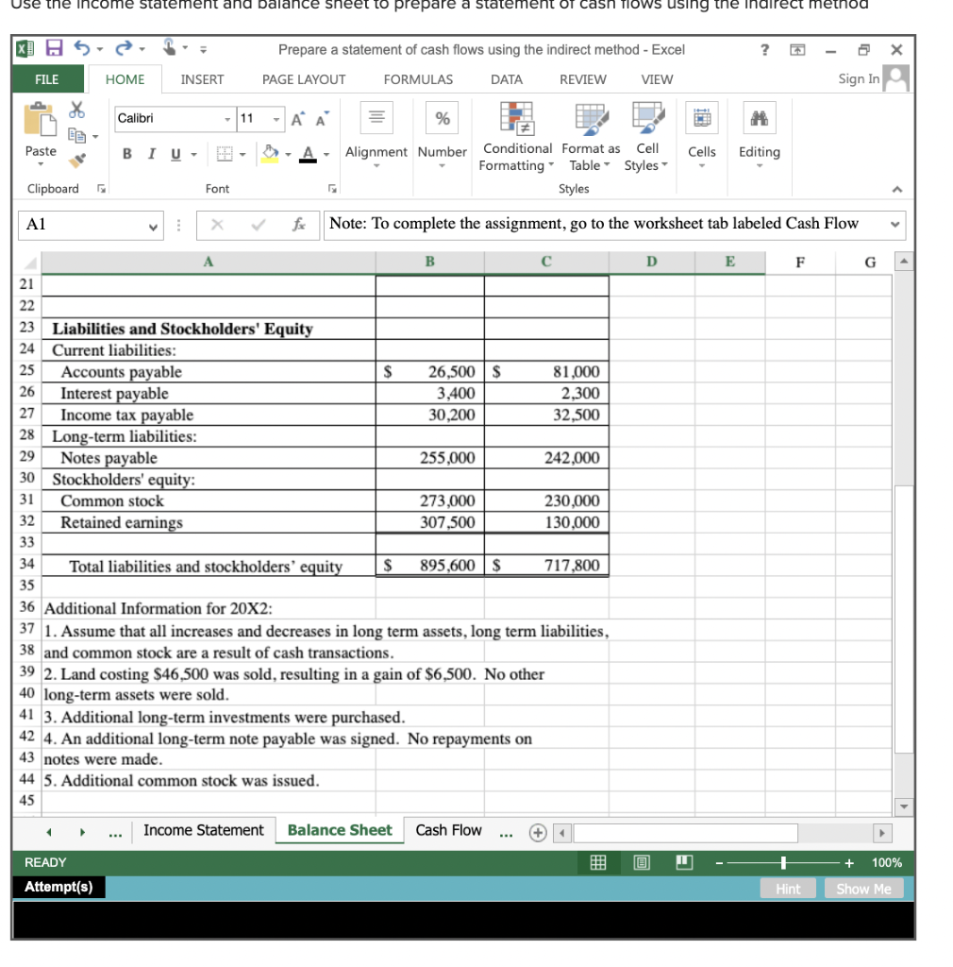Switch to Normal view icon
Image resolution: width=953 pixels, height=967 pixels.
click(x=598, y=862)
